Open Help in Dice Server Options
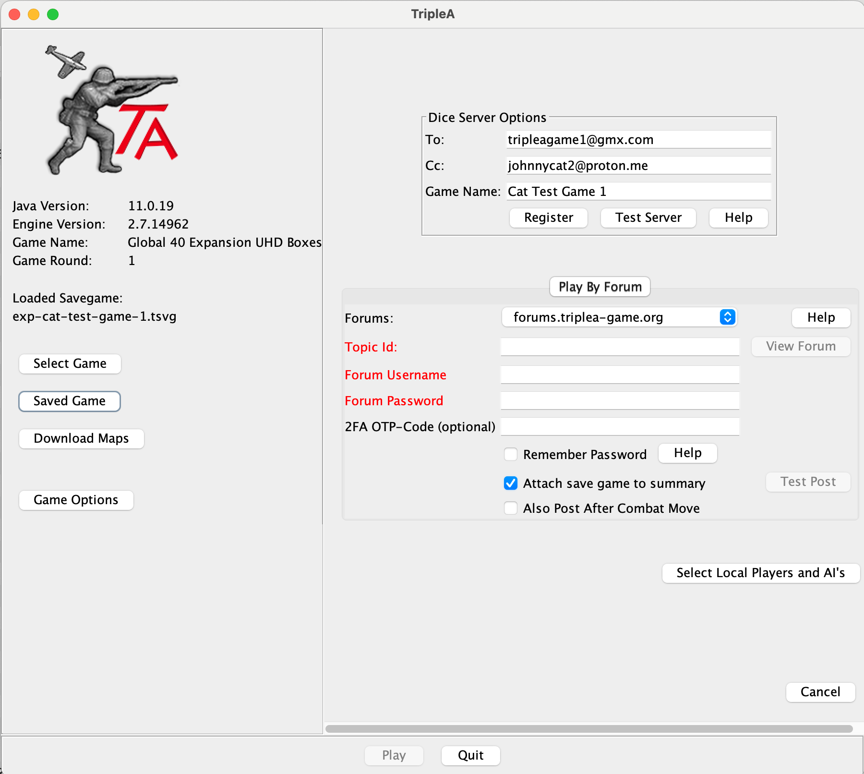 pyautogui.click(x=738, y=218)
